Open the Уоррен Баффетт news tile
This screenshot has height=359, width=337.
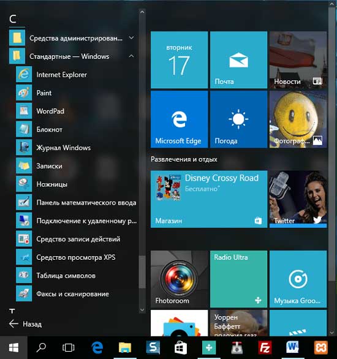coord(238,323)
